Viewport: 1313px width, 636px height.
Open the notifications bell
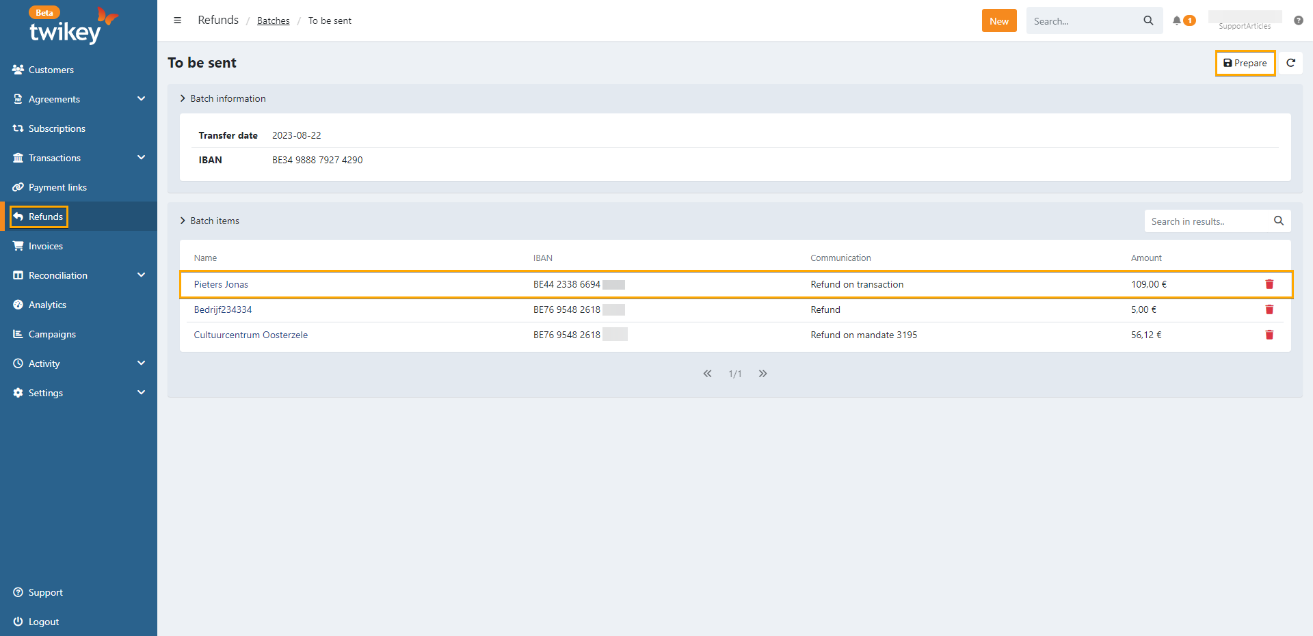1177,20
